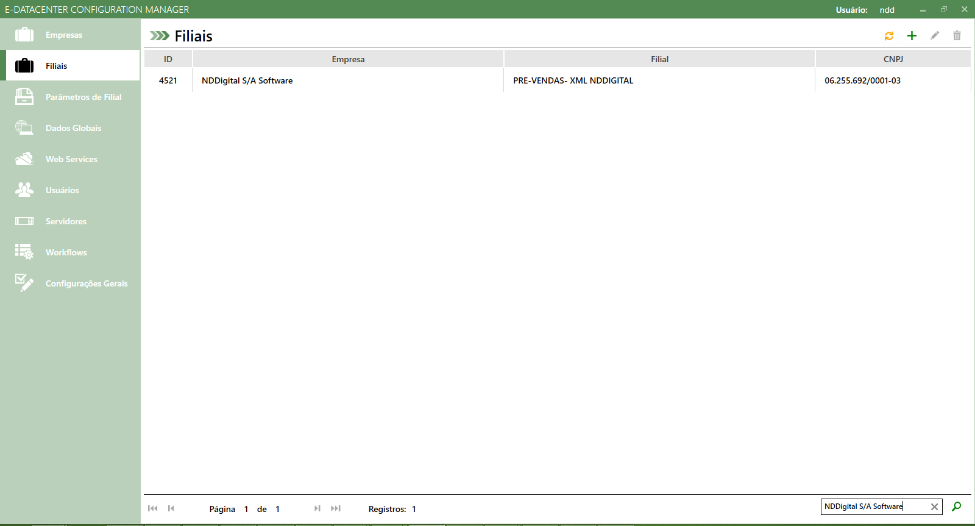Run search with magnifier icon
The image size is (975, 526).
click(x=957, y=506)
